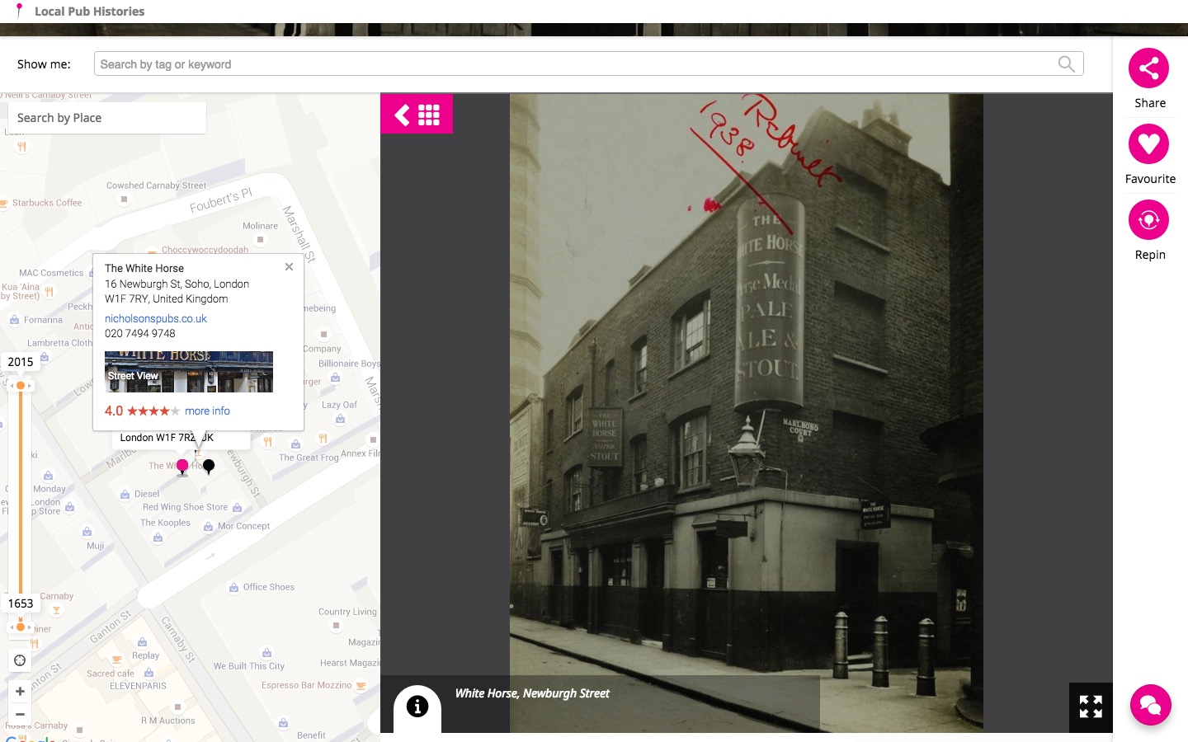Select the pink map pin

(182, 467)
